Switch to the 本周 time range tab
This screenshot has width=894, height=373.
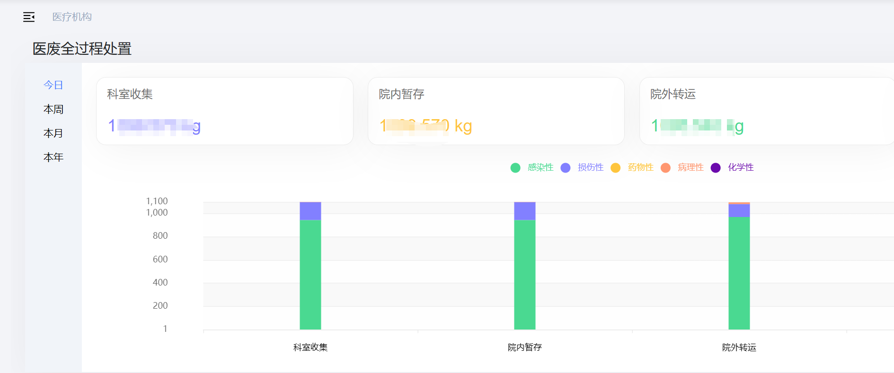(53, 109)
